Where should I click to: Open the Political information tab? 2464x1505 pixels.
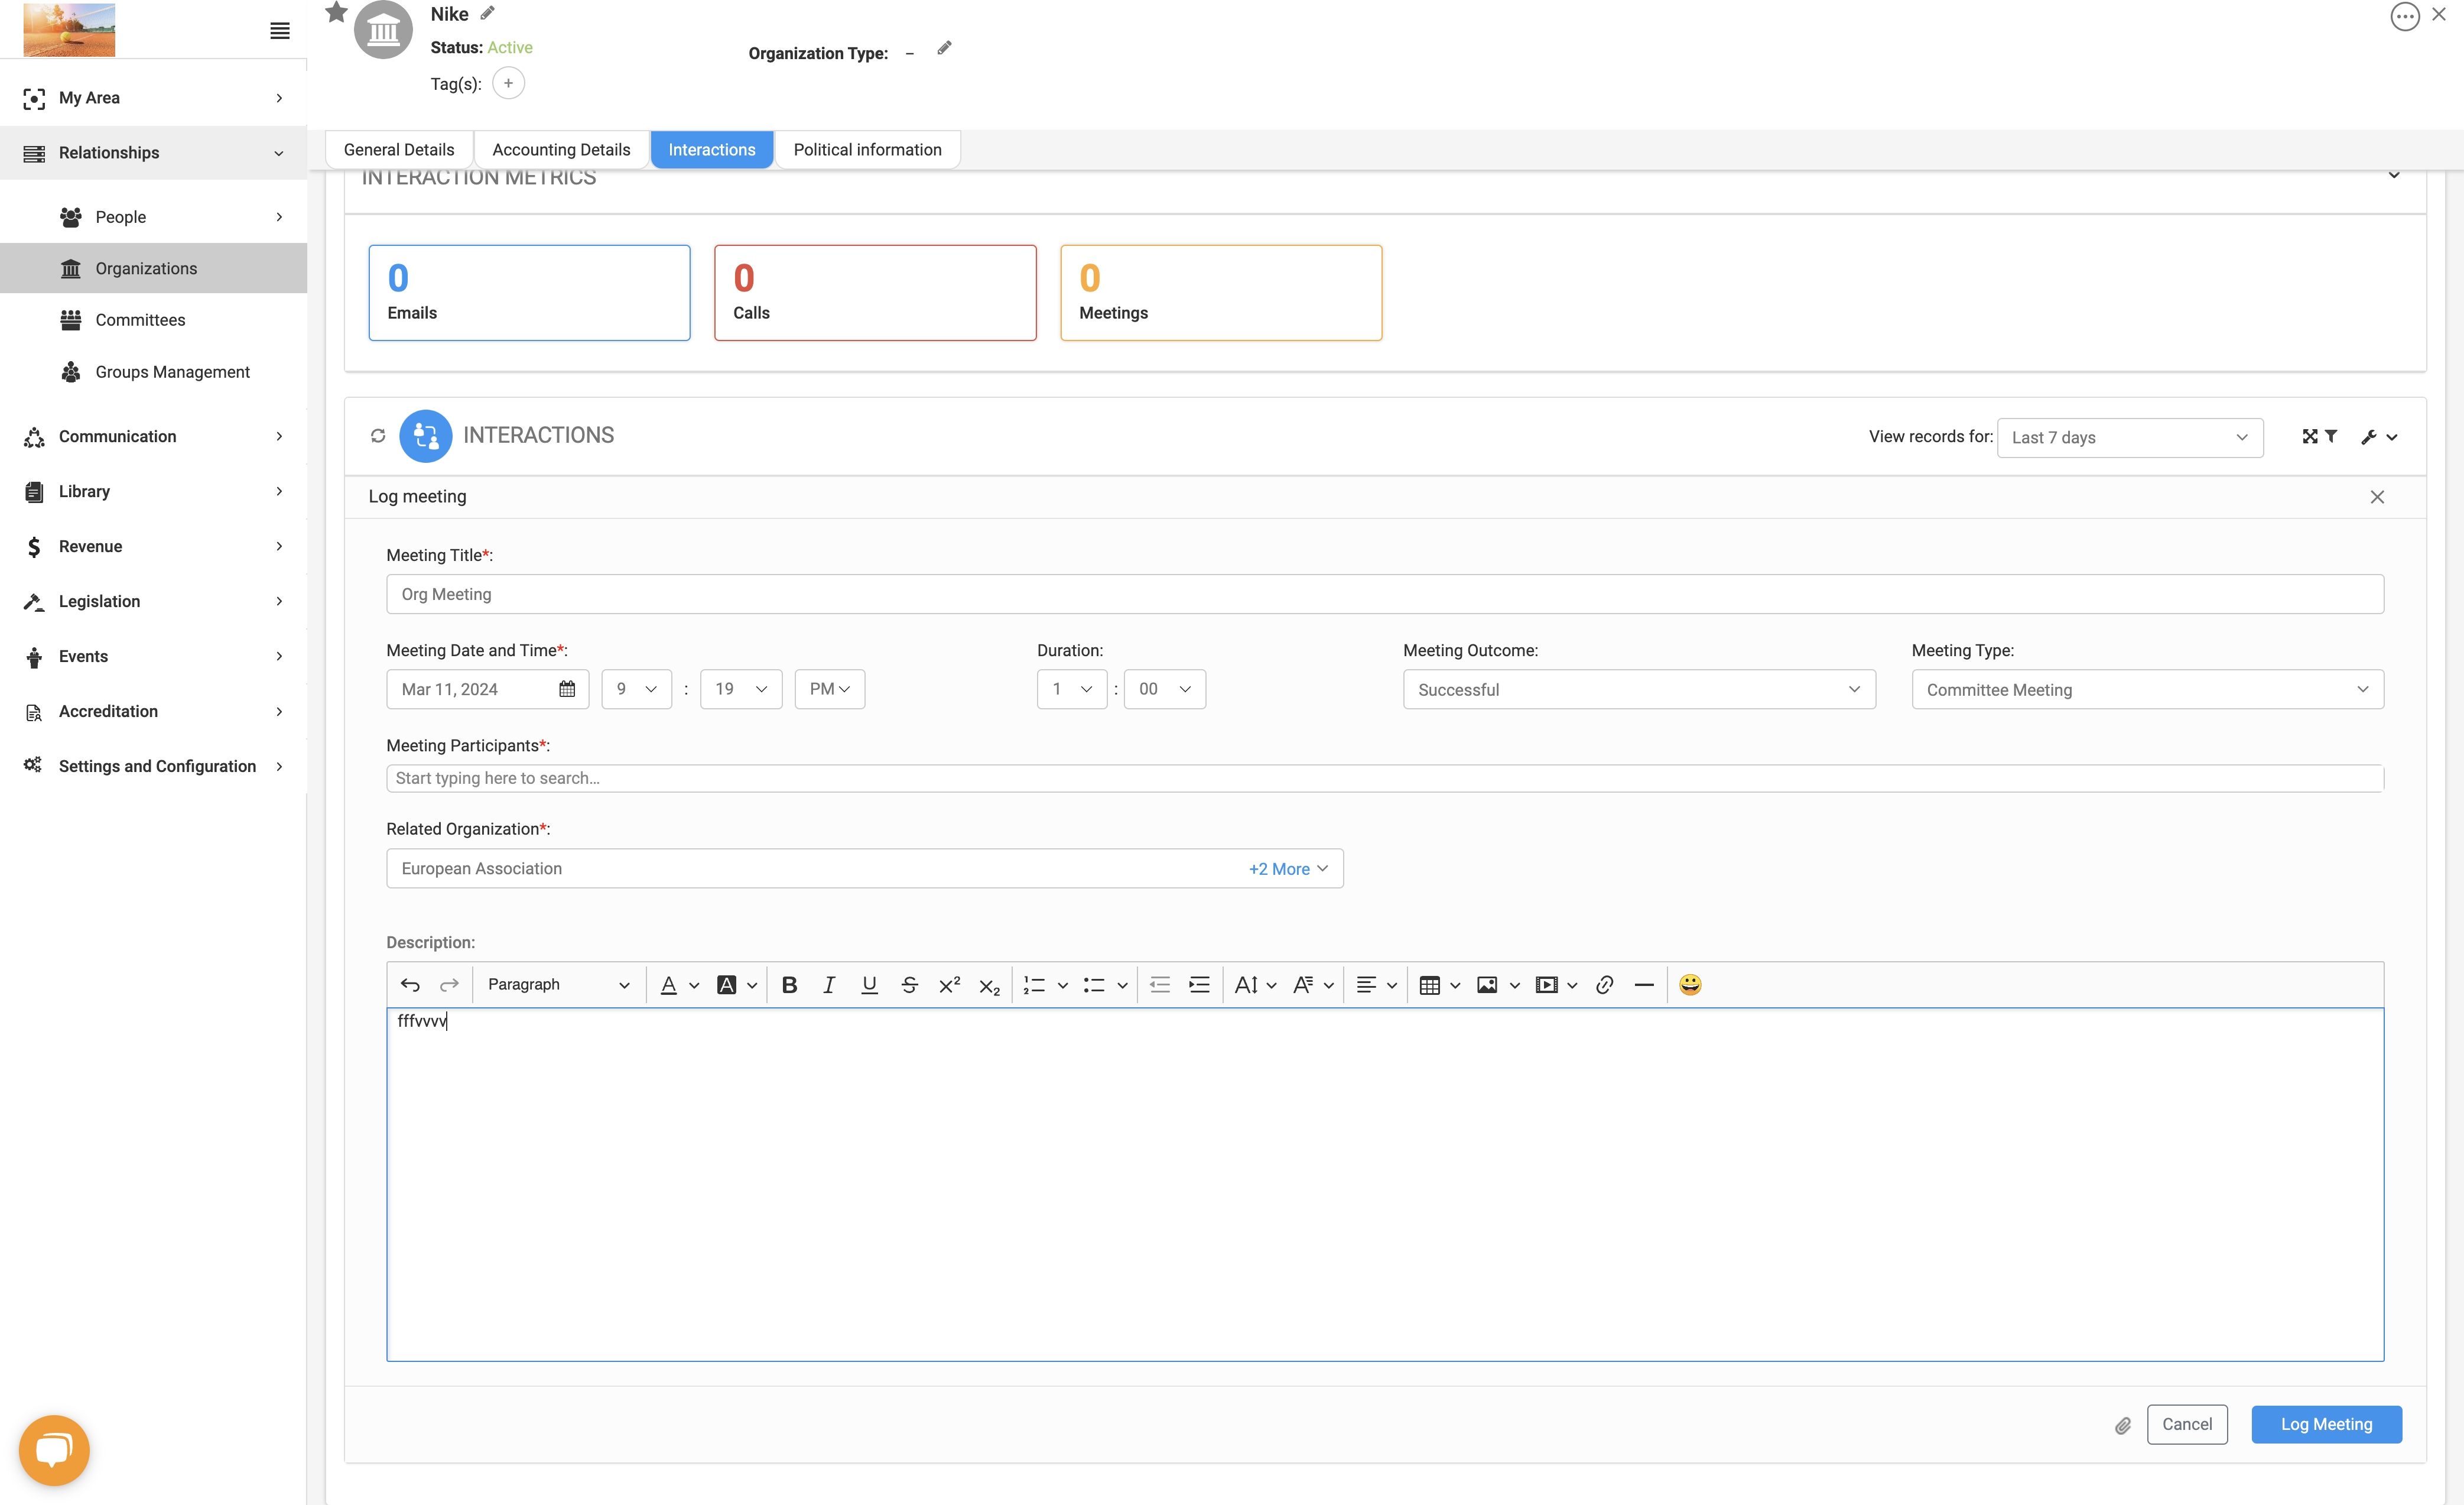pos(867,149)
